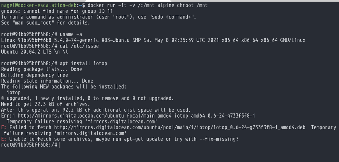This screenshot has width=339, height=162.
Task: Click the "Need to get 22.3 kB" line
Action: 45,104
